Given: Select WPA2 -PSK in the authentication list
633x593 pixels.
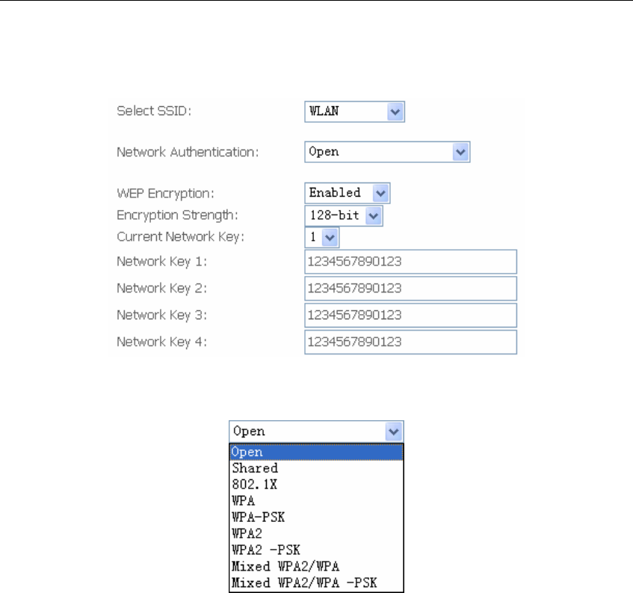Looking at the screenshot, I should (316, 550).
